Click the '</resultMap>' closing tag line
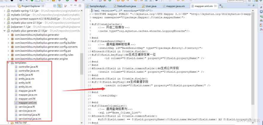 (x=108, y=96)
